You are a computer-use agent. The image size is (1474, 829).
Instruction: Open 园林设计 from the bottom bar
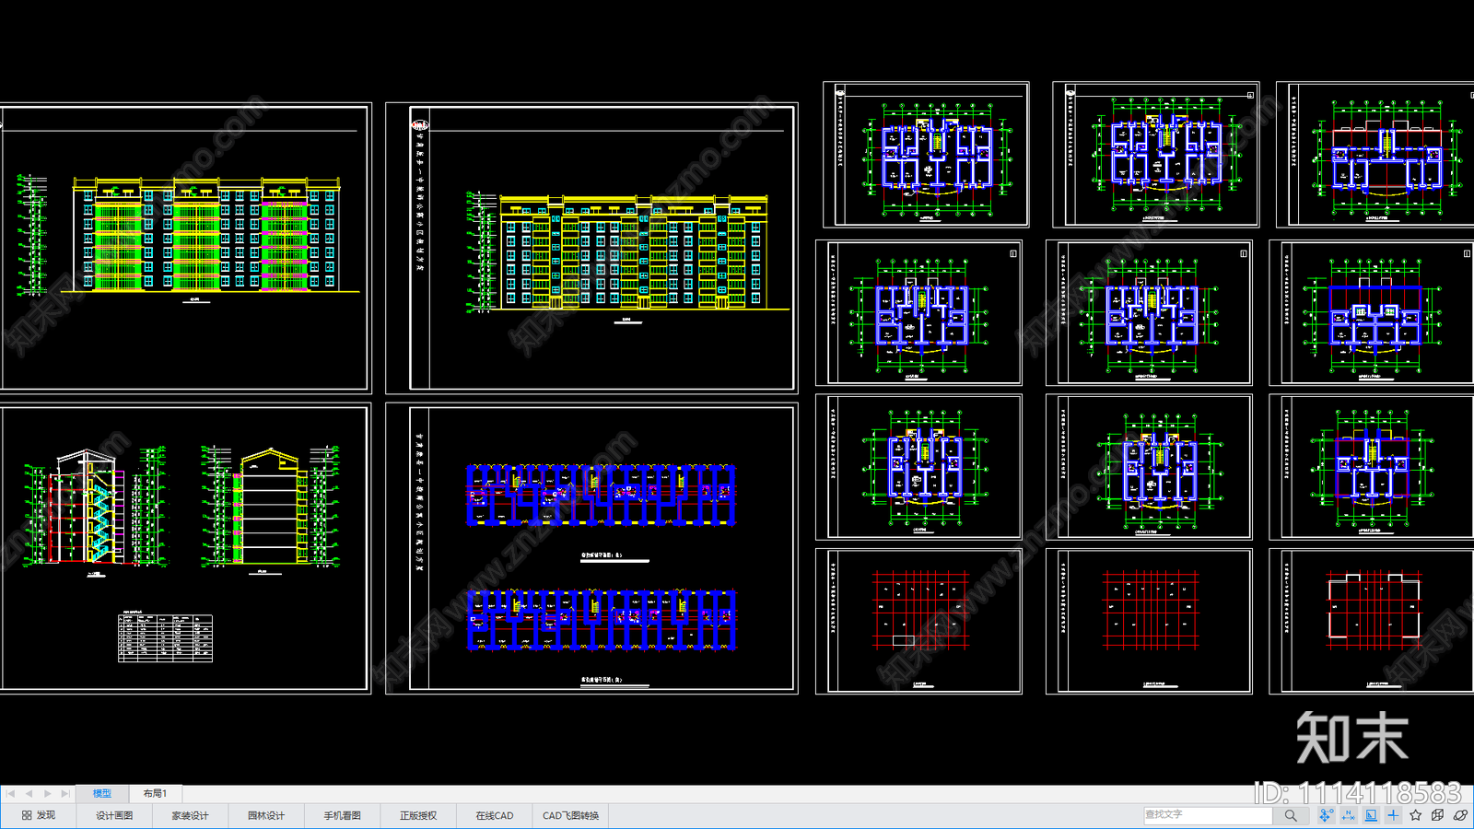coord(266,815)
